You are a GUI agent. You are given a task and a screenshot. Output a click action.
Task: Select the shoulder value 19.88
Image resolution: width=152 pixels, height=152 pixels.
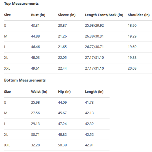(132, 58)
